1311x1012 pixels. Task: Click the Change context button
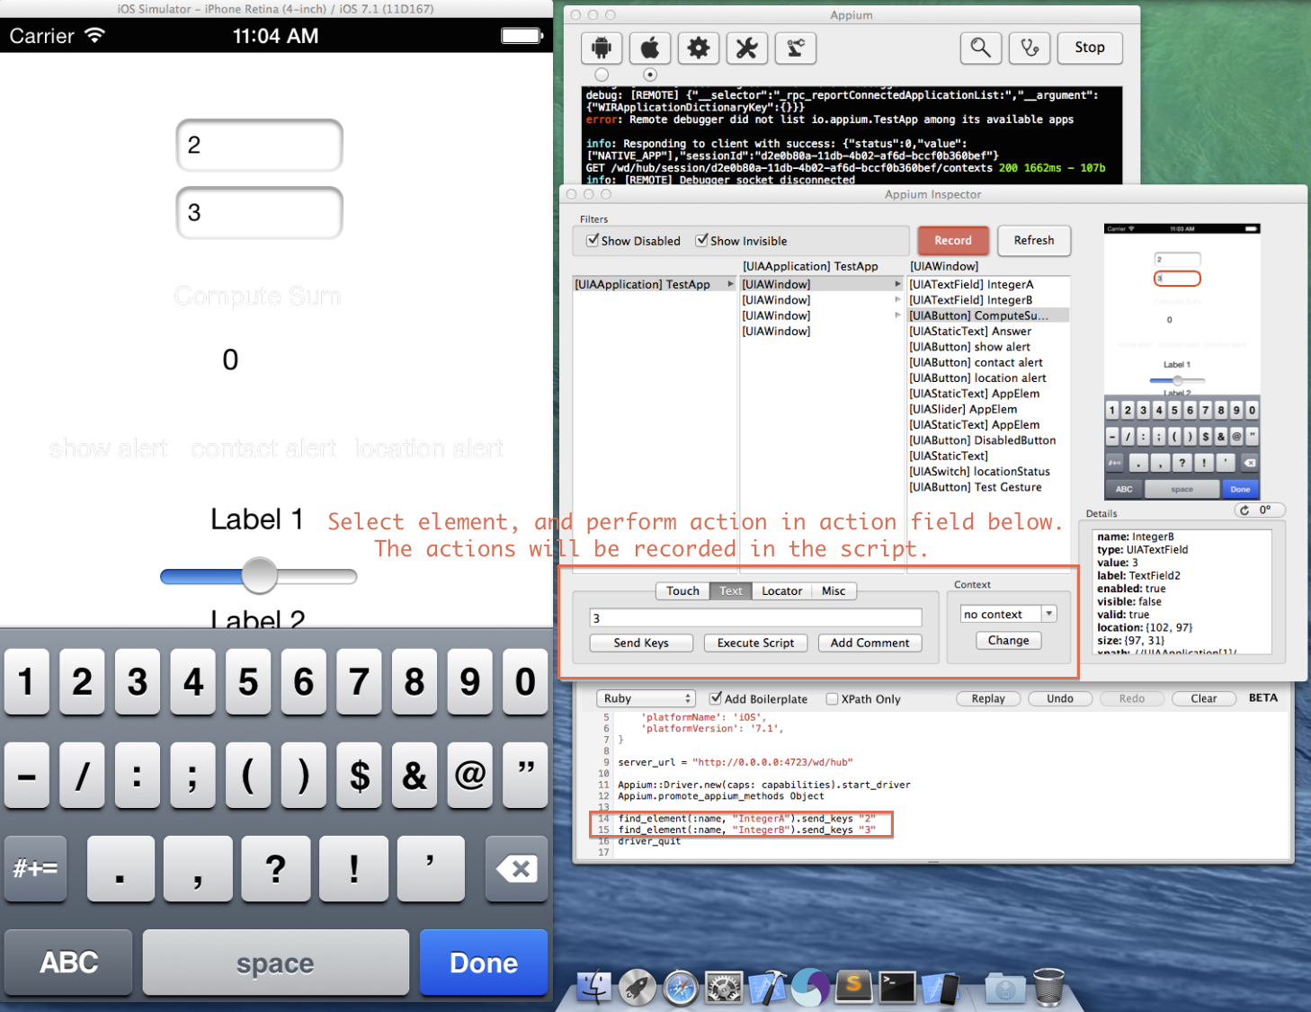(1009, 640)
